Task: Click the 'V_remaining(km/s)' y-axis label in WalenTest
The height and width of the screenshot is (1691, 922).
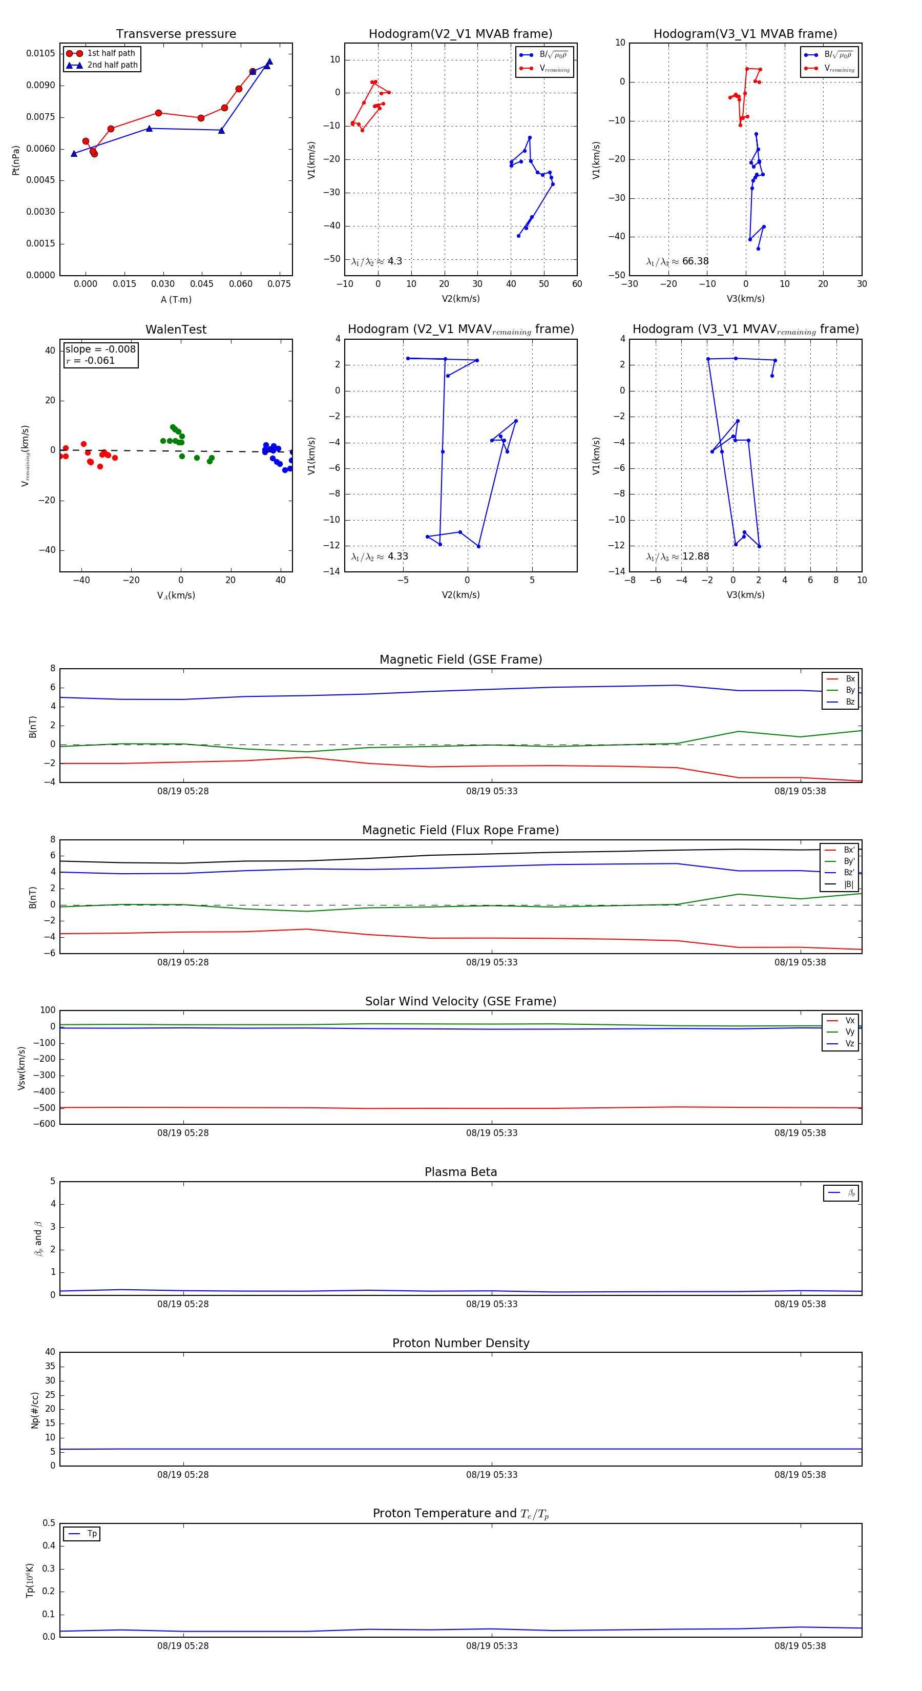Action: (x=25, y=456)
